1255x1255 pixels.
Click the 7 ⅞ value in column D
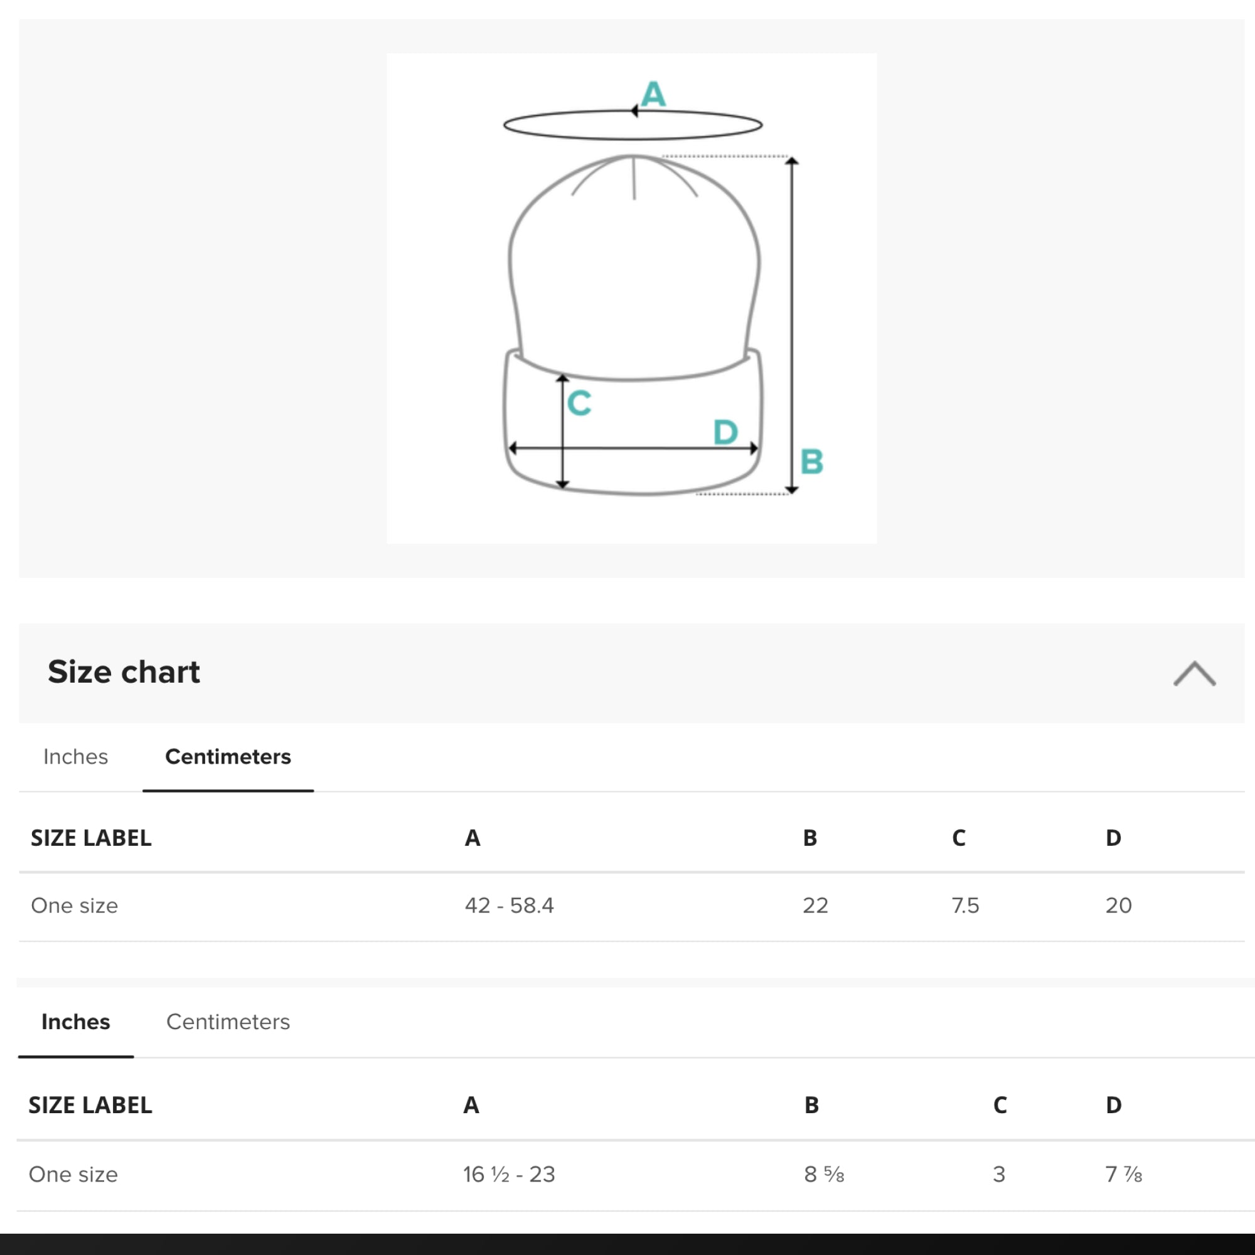(x=1123, y=1175)
